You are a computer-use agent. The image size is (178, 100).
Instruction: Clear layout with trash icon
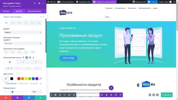tap(107, 95)
